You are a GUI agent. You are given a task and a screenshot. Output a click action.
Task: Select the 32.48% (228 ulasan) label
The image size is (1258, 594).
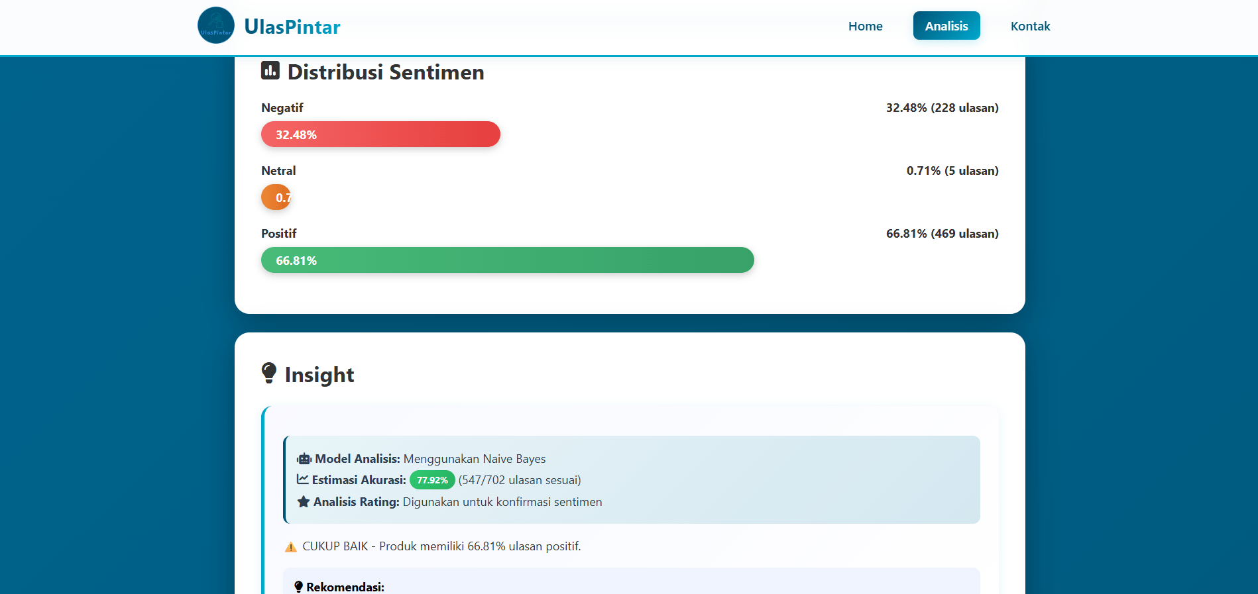click(x=943, y=107)
